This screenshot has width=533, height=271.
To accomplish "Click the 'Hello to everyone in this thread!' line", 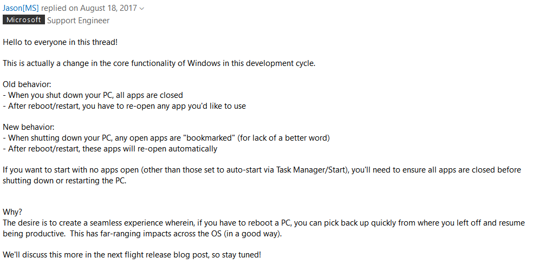I will 60,42.
